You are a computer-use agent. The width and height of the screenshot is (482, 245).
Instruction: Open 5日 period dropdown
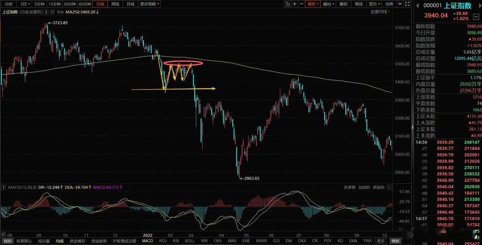pyautogui.click(x=25, y=4)
